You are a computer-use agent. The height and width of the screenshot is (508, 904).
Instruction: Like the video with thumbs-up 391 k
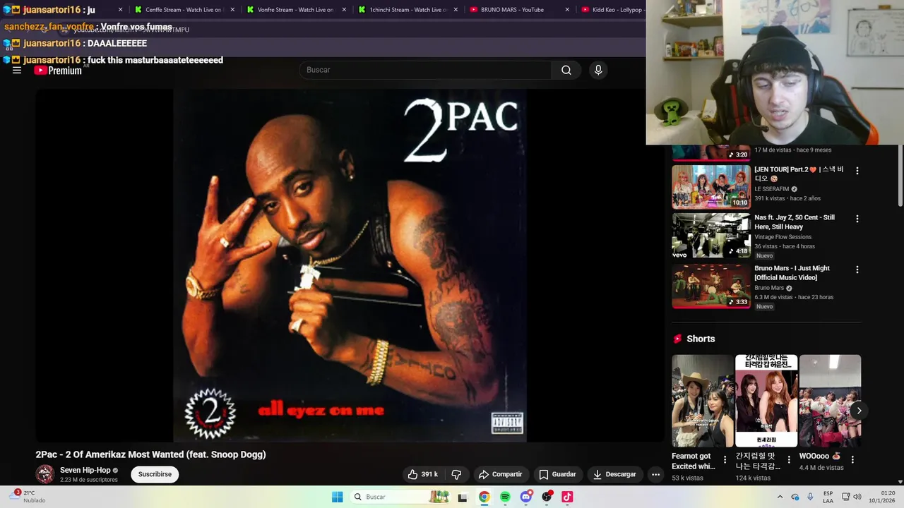(x=422, y=474)
